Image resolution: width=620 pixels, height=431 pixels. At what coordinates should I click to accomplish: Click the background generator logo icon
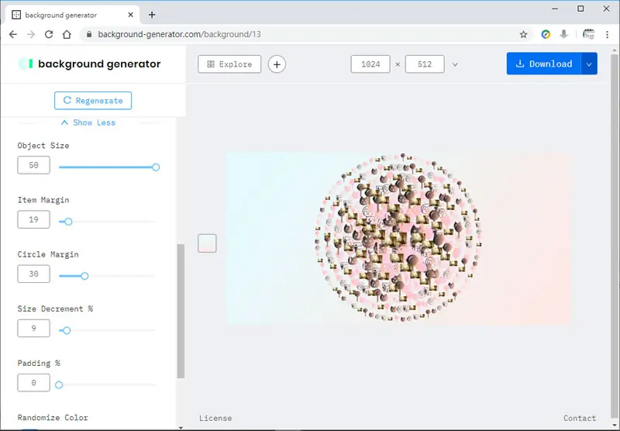[26, 64]
